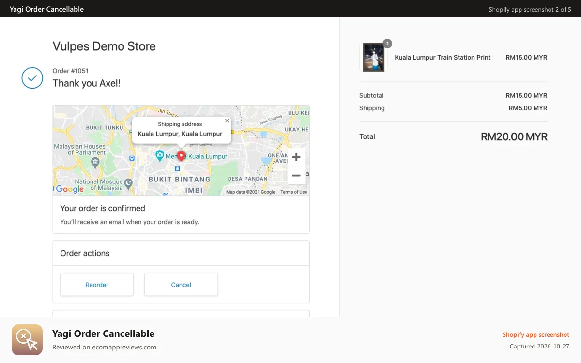Close the Shipping address map popup
This screenshot has width=581, height=363.
click(227, 121)
